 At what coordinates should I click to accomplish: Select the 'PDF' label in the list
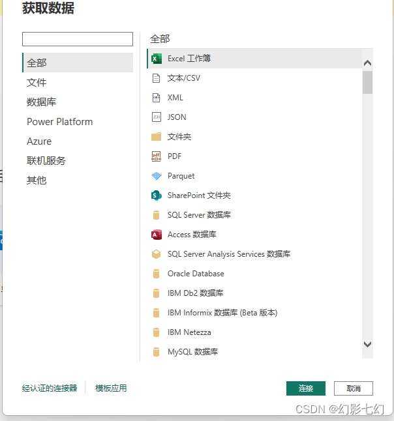tap(174, 156)
